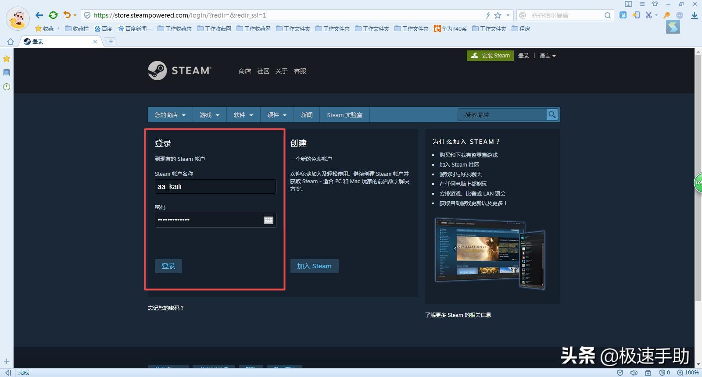
Task: Open the downloads arrow icon
Action: (x=695, y=15)
